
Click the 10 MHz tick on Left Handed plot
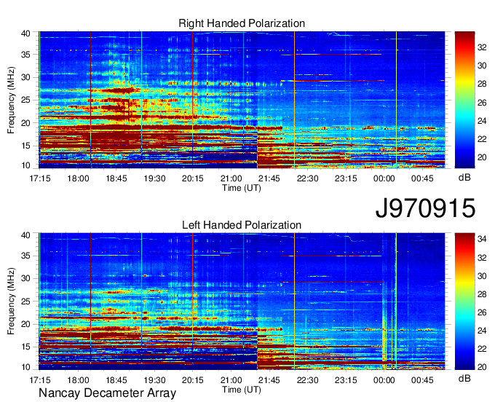25,367
